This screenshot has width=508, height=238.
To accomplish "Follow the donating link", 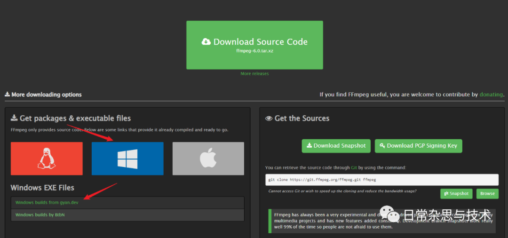I will point(491,95).
